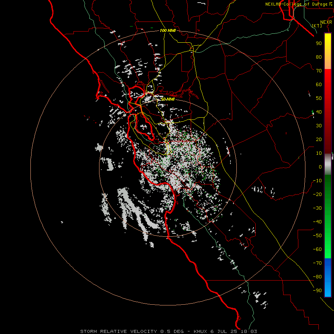Click the NEXLAB-College of DuPage title text

click(296, 4)
